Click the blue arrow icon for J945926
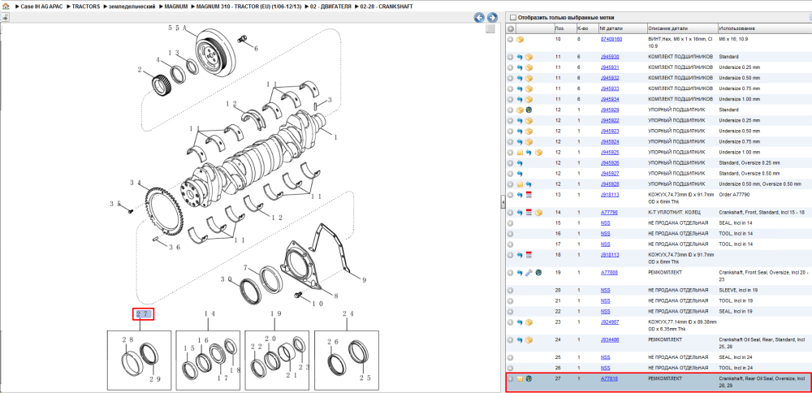812x393 pixels. [520, 163]
